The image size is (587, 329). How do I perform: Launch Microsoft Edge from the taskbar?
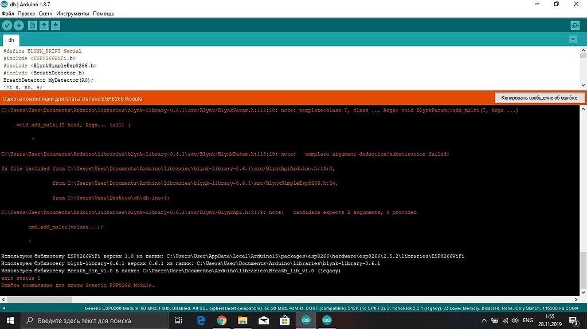coord(201,320)
